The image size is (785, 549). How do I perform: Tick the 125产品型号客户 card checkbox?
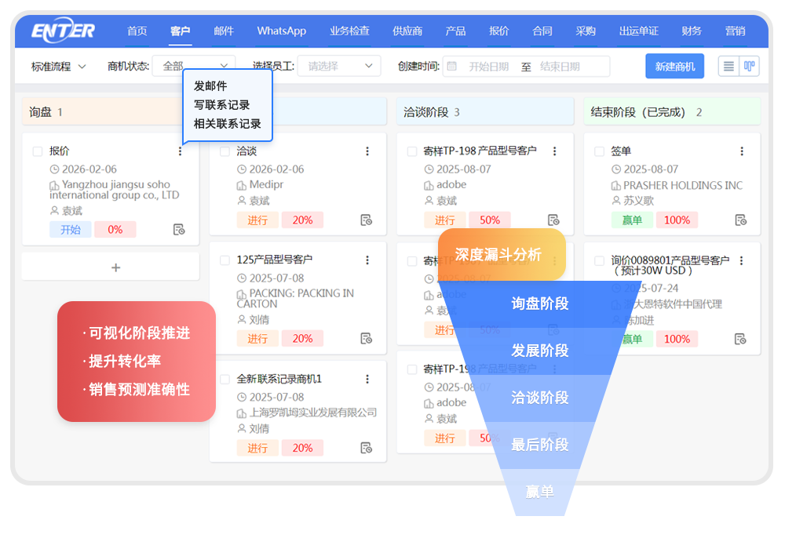click(x=225, y=260)
